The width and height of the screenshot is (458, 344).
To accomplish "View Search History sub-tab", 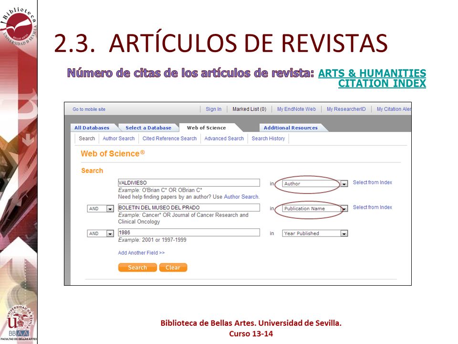I will (268, 139).
